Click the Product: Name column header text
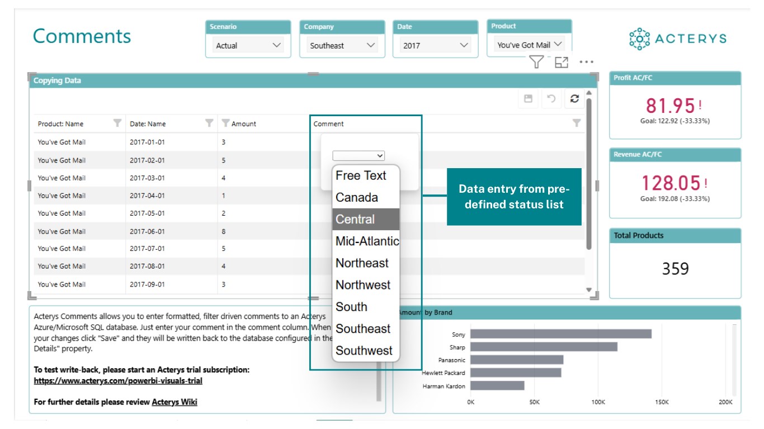This screenshot has width=764, height=429. coord(60,124)
